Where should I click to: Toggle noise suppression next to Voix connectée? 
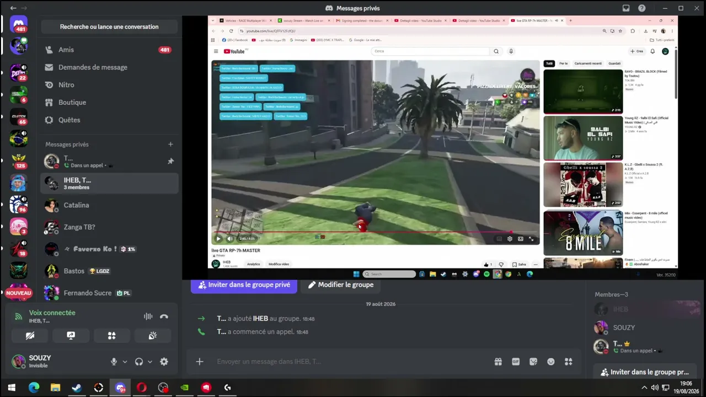[148, 316]
